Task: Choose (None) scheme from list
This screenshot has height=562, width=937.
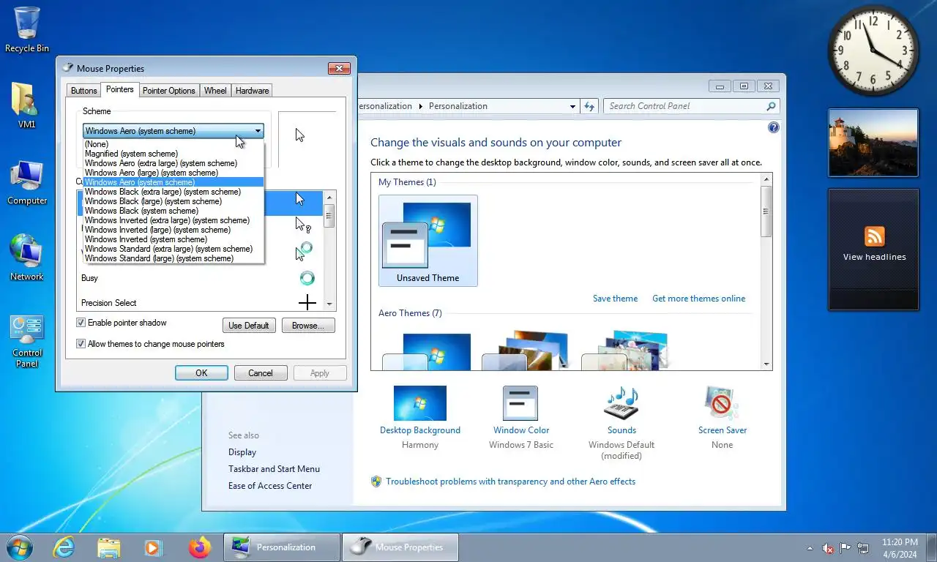Action: [x=173, y=144]
